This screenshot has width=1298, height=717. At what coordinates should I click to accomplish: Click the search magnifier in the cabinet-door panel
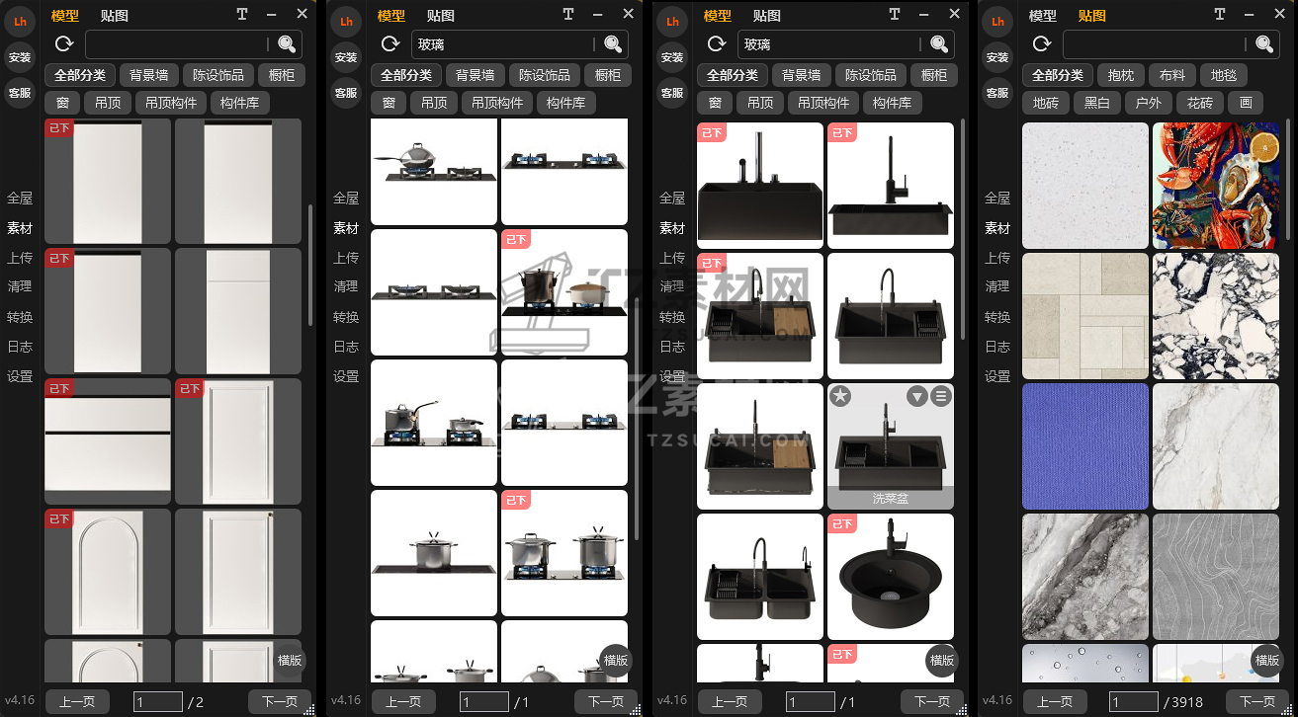point(287,43)
